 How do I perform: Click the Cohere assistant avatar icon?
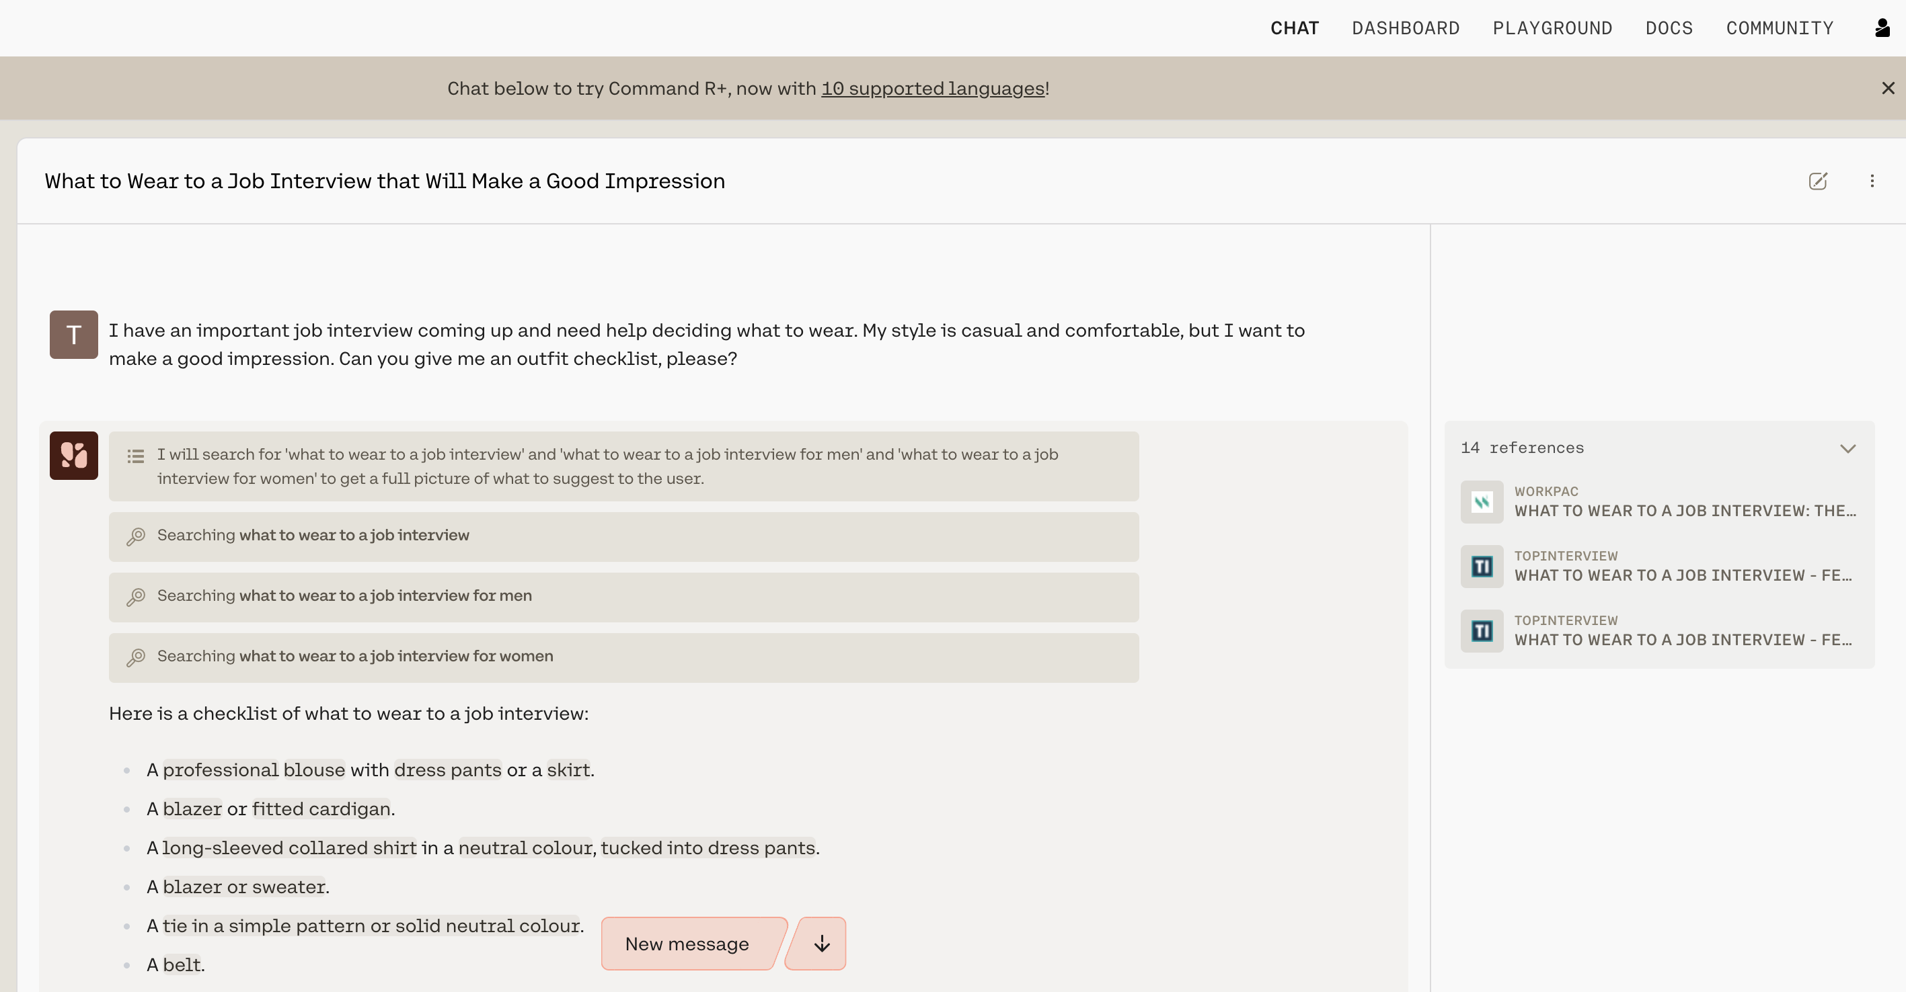click(73, 456)
